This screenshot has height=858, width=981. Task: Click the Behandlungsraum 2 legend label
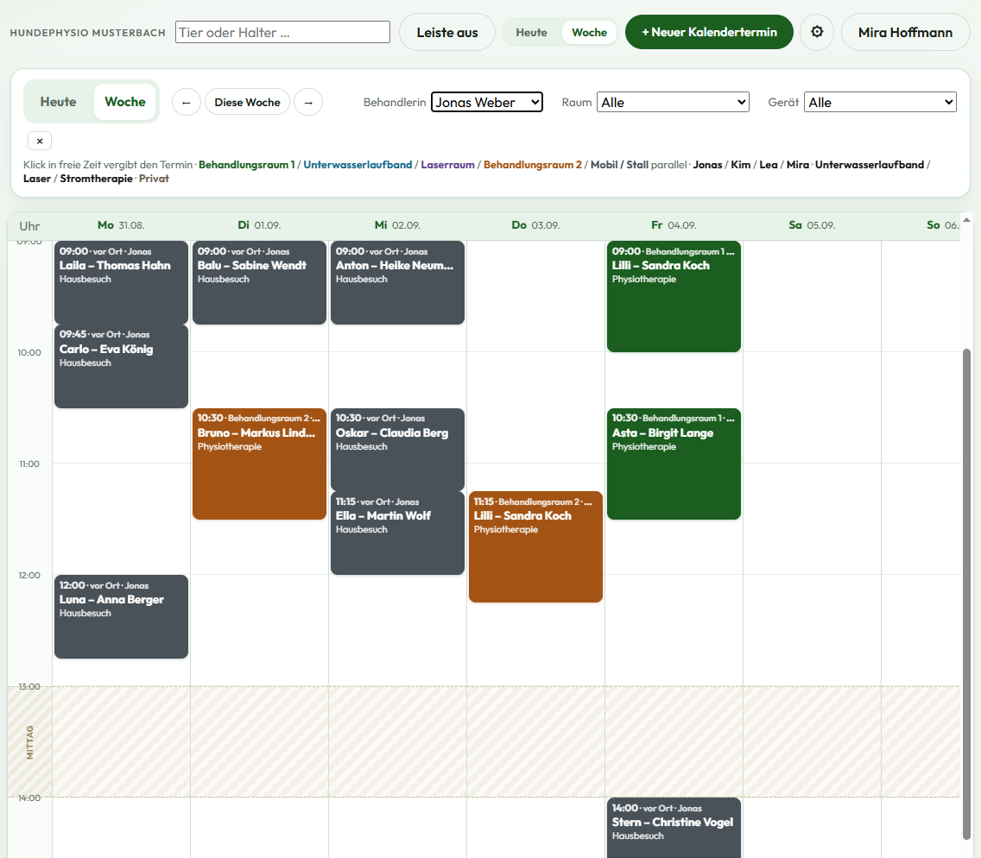pos(533,165)
